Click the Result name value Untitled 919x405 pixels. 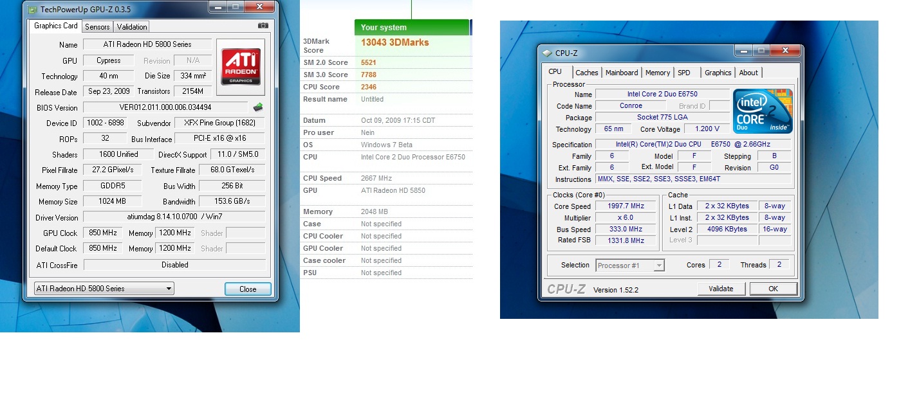pos(373,99)
